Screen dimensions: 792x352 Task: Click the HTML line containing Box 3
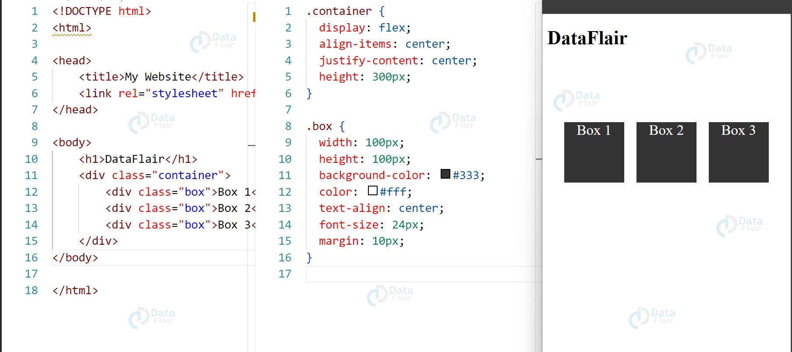[180, 225]
